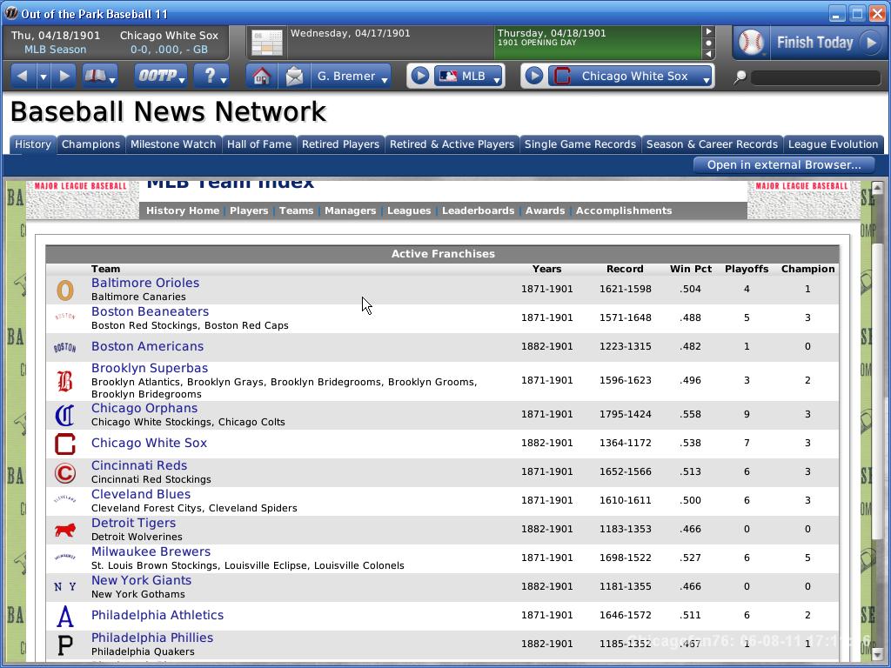Expand the Chicago White Sox team dropdown

(635, 77)
